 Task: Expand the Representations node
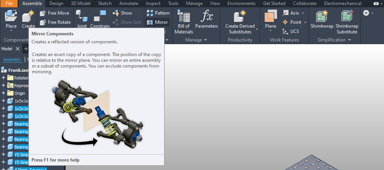[3, 86]
